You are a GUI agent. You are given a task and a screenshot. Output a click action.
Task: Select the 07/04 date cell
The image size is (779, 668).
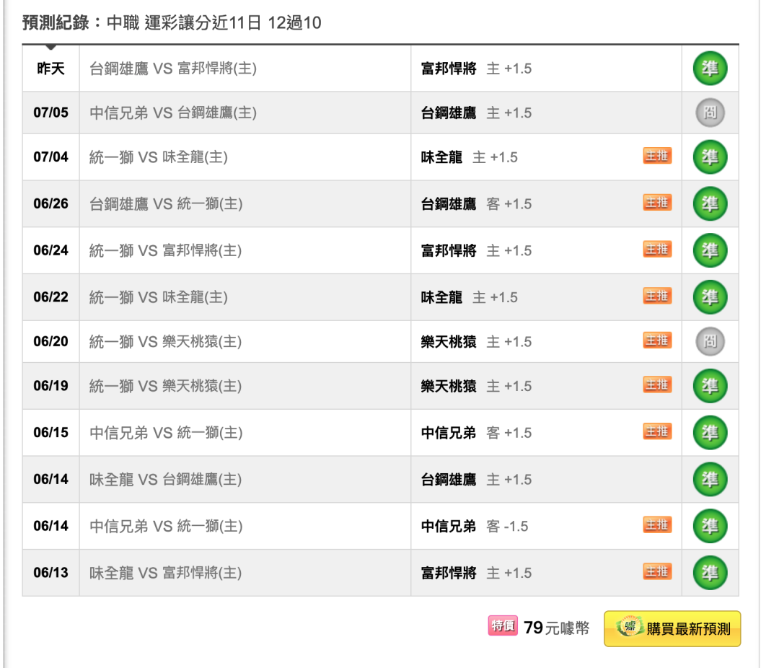tap(50, 157)
